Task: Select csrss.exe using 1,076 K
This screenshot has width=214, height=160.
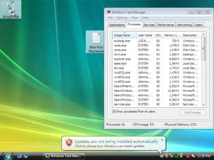Action: (x=157, y=45)
